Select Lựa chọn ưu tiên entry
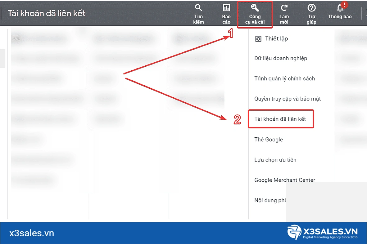This screenshot has width=367, height=244. tap(275, 160)
